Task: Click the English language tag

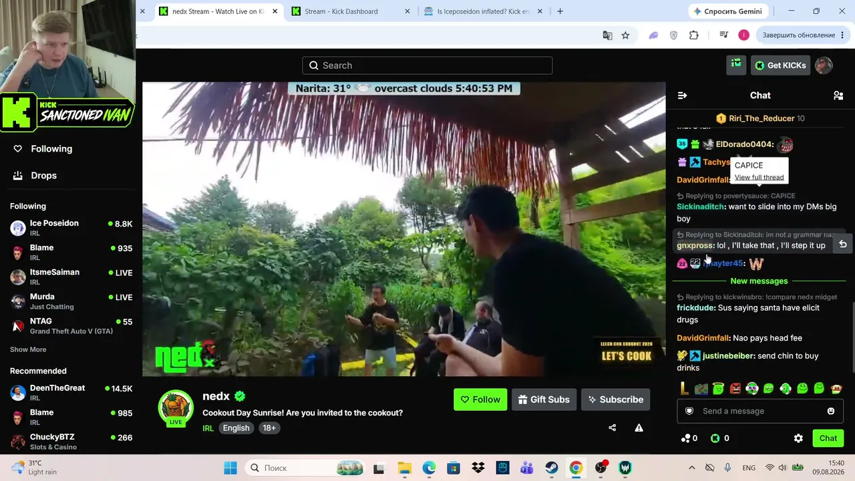Action: click(236, 428)
